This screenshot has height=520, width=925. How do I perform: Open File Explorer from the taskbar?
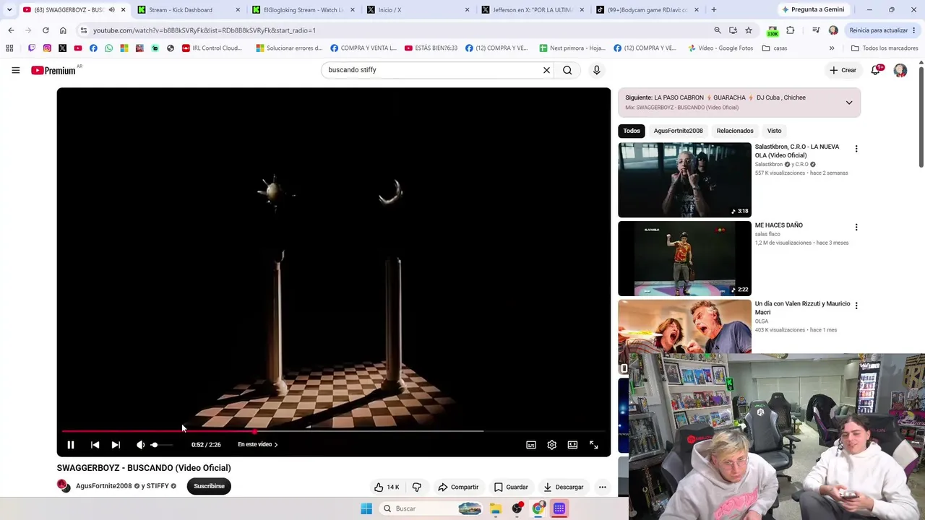(x=496, y=508)
